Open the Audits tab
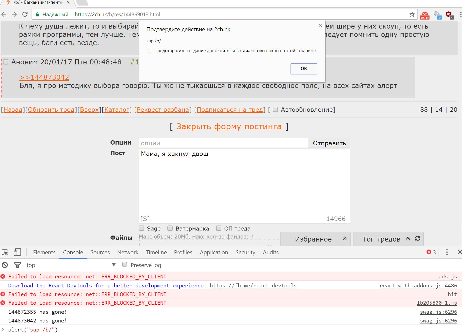462x336 pixels. click(x=271, y=252)
